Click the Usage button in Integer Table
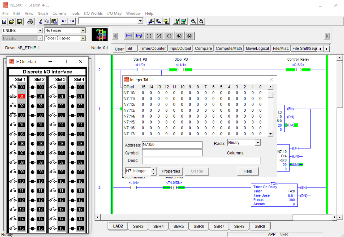 (x=197, y=171)
